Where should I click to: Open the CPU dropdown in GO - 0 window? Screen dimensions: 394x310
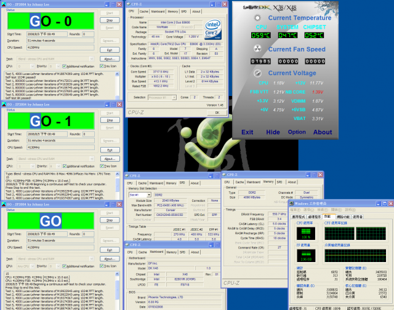32,66
